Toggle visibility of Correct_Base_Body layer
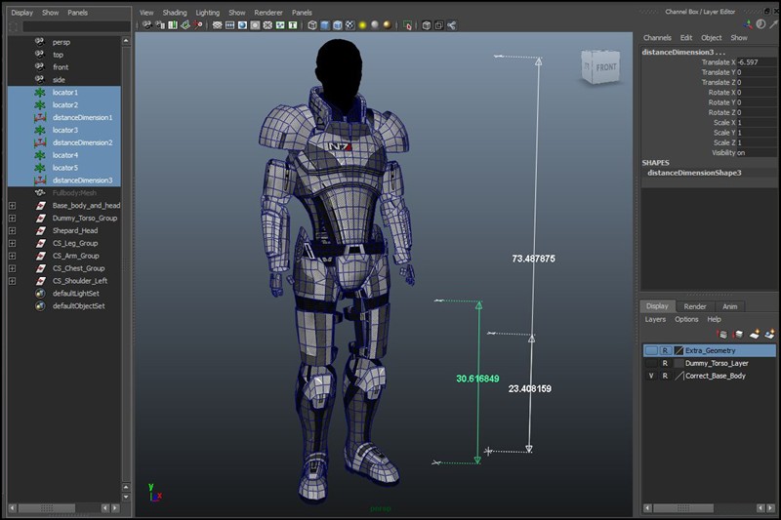781x520 pixels. [651, 376]
